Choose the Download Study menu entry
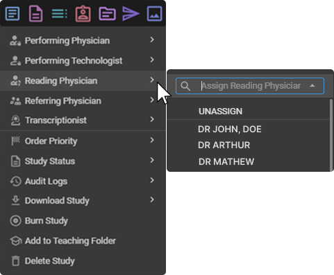 click(x=83, y=200)
